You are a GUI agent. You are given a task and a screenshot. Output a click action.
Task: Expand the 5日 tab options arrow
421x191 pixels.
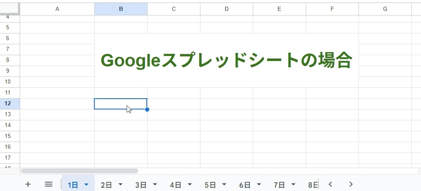pos(224,184)
